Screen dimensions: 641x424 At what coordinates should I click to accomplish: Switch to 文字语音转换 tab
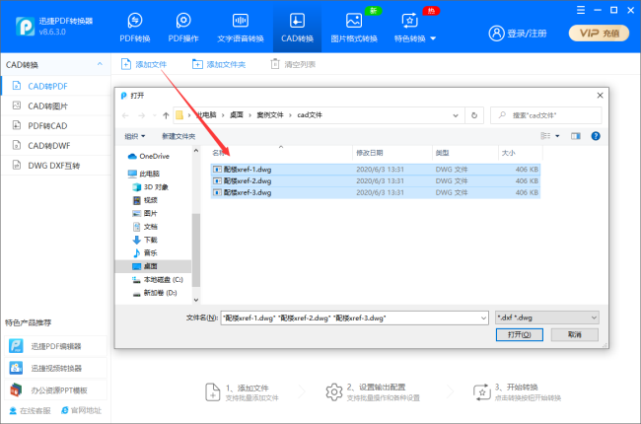pyautogui.click(x=241, y=28)
